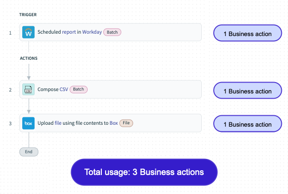This screenshot has width=288, height=194.
Task: Select the Compose CSV action card
Action: [x=110, y=89]
